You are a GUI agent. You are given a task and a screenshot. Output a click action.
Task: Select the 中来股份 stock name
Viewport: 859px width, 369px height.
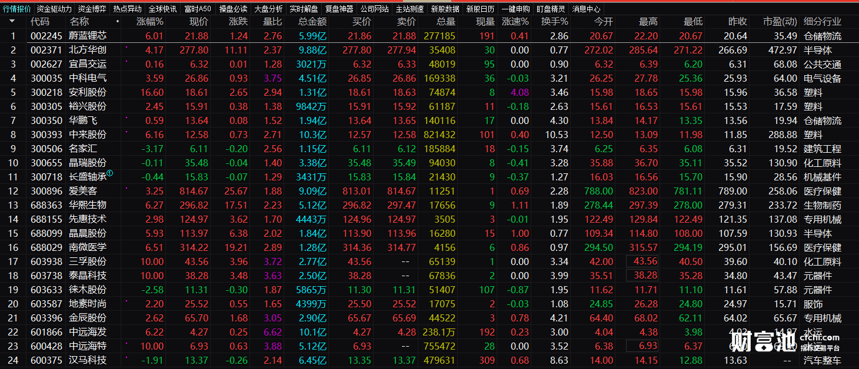tap(88, 135)
